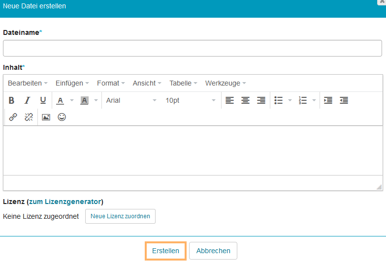Insert a numbered list
The width and height of the screenshot is (386, 263).
303,100
